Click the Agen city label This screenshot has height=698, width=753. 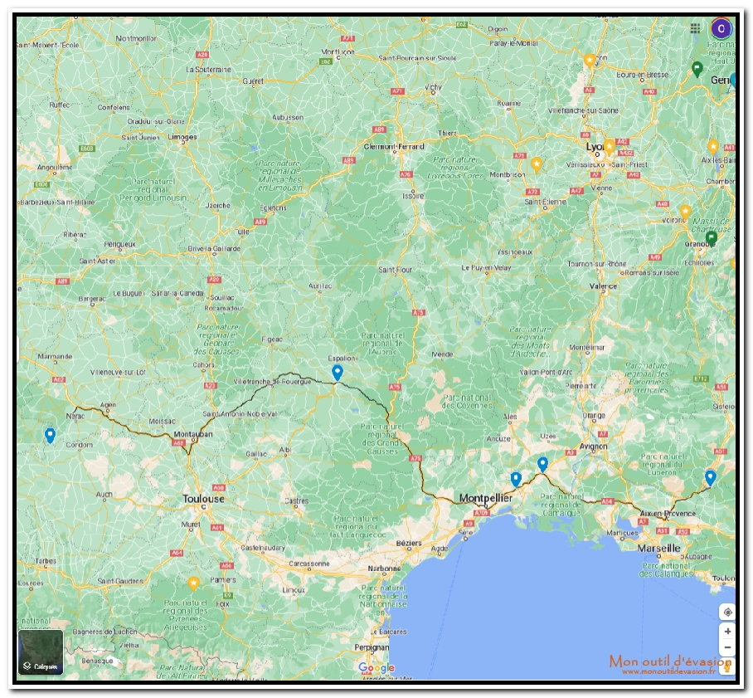coord(108,405)
